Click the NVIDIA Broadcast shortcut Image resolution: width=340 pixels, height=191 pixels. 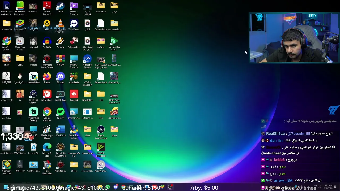[x=101, y=150]
